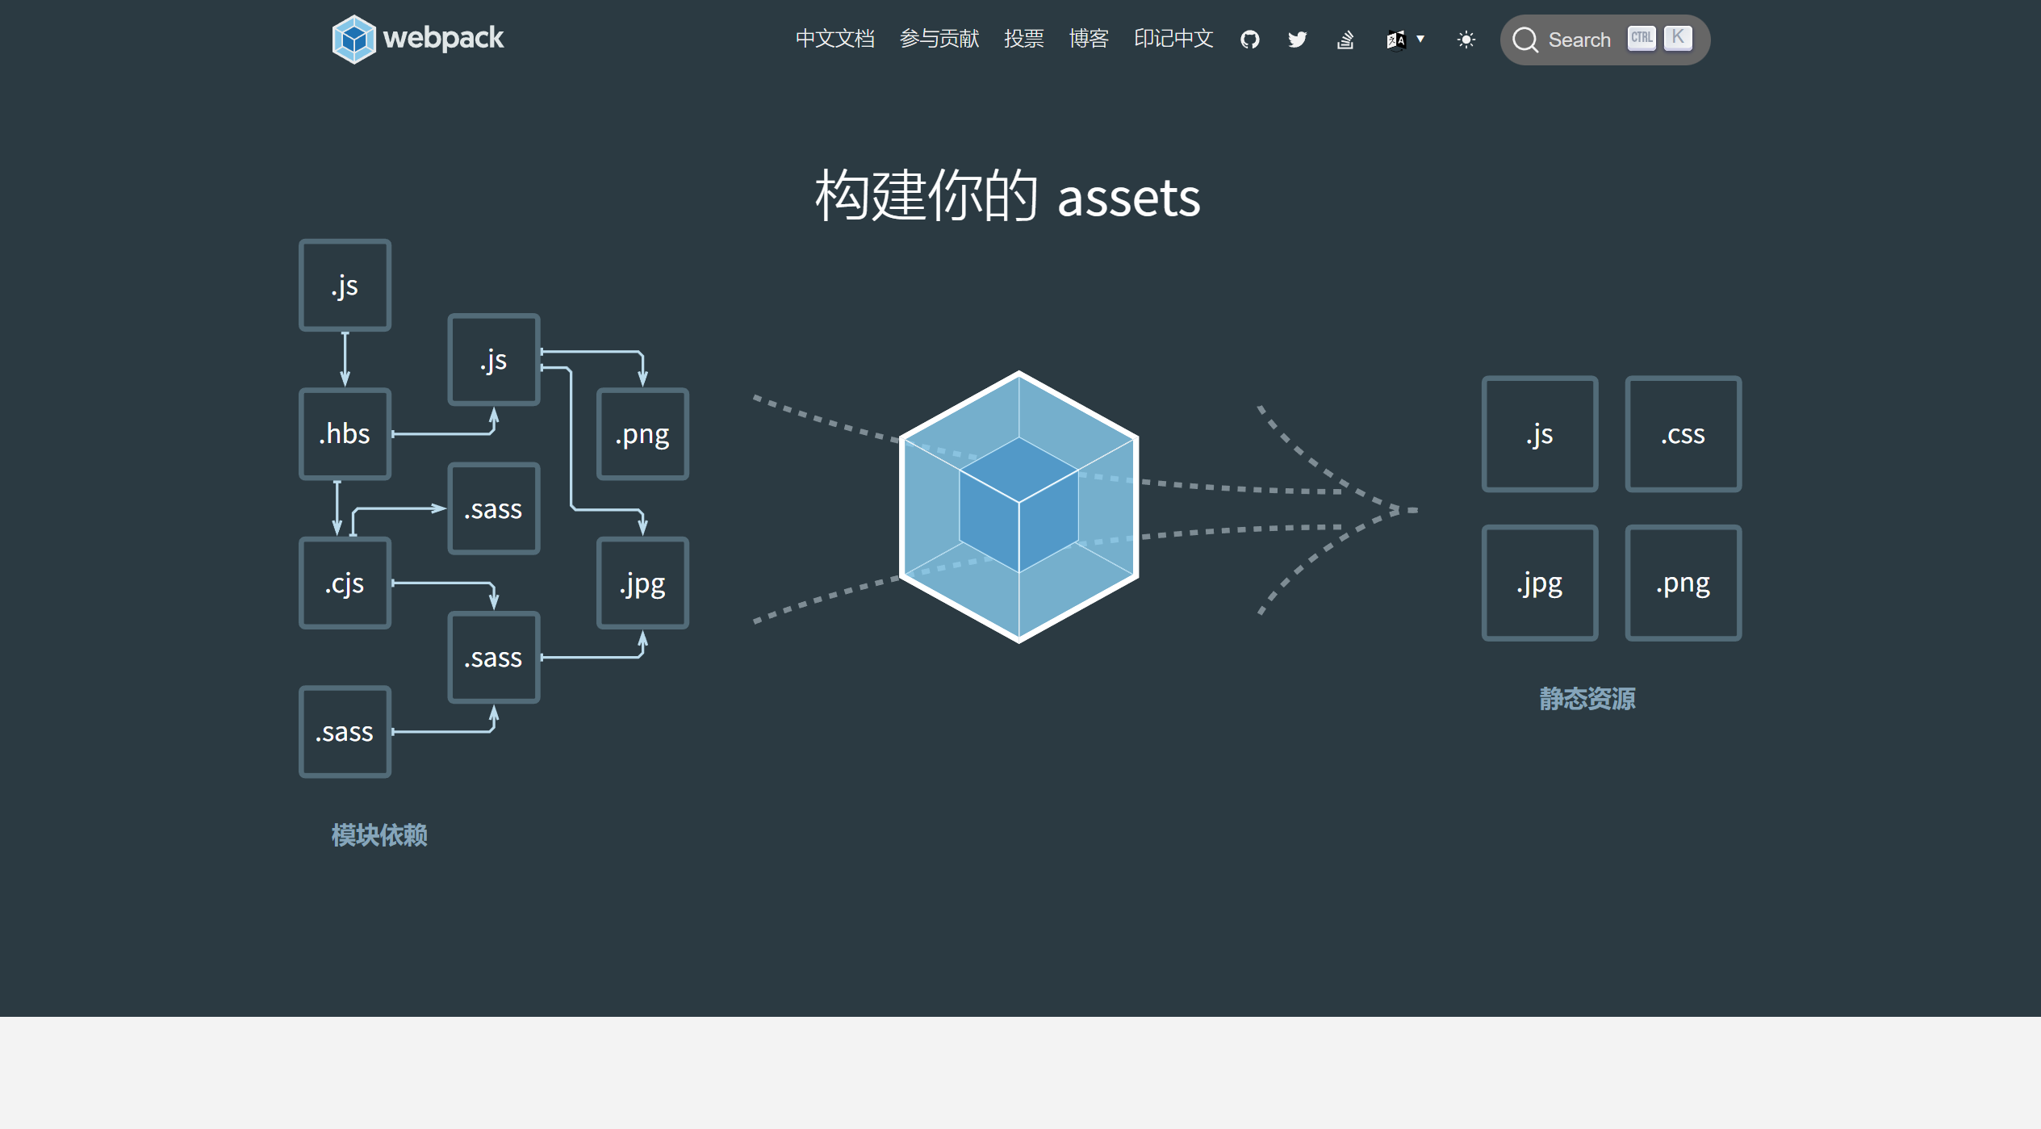Open 中文文档 navigation item
Image resolution: width=2041 pixels, height=1129 pixels.
pos(834,39)
